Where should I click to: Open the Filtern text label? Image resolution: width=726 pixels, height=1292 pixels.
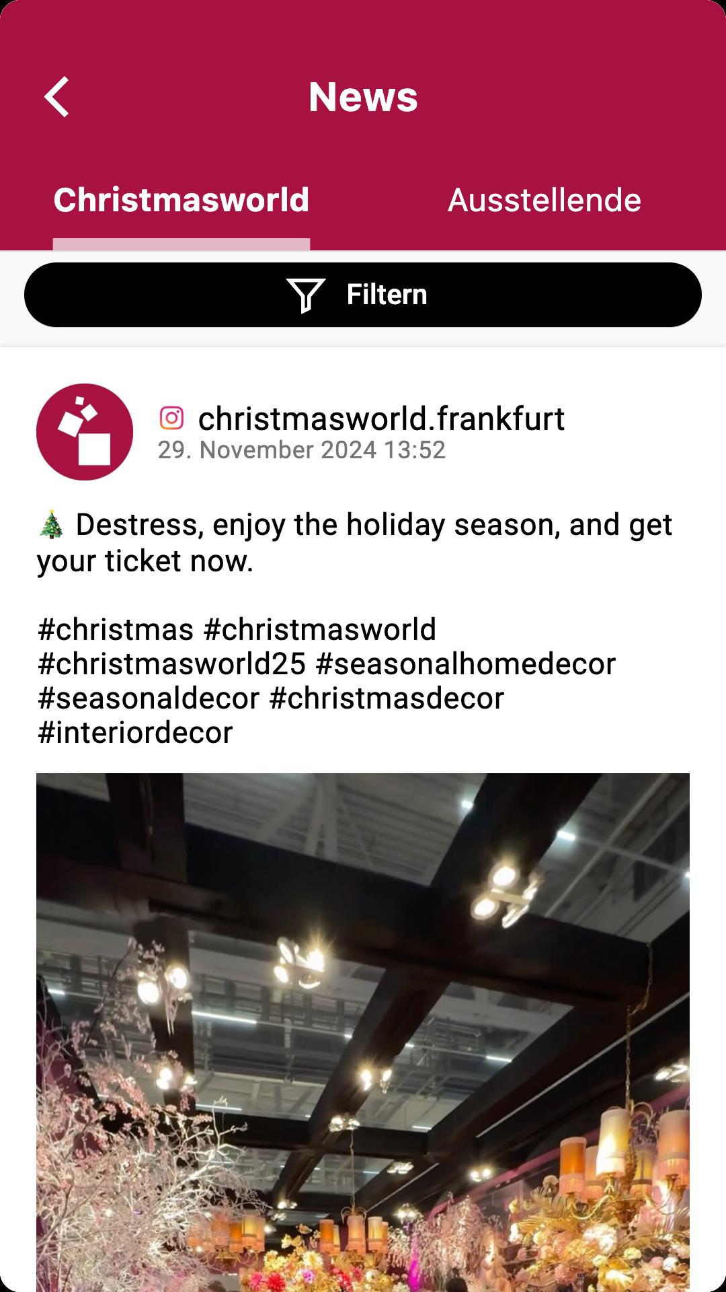387,295
